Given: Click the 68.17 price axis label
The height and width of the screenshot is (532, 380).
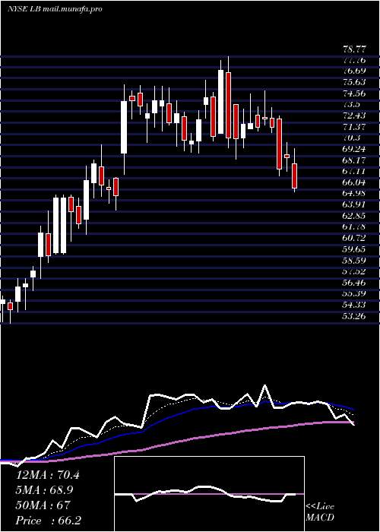Looking at the screenshot, I should pyautogui.click(x=354, y=160).
